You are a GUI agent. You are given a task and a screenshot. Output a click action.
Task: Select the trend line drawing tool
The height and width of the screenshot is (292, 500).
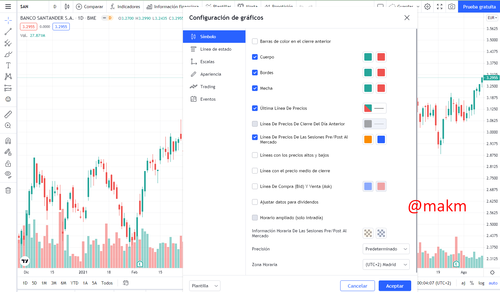click(8, 32)
